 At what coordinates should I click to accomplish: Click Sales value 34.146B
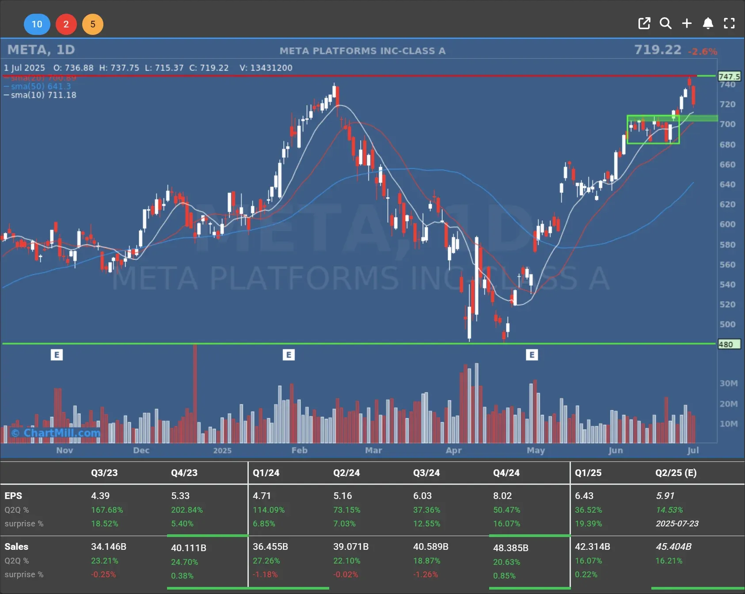[x=109, y=547]
